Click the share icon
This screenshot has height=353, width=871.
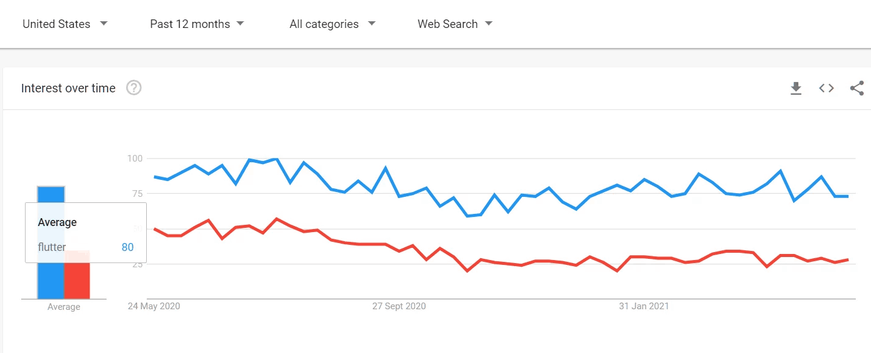856,89
